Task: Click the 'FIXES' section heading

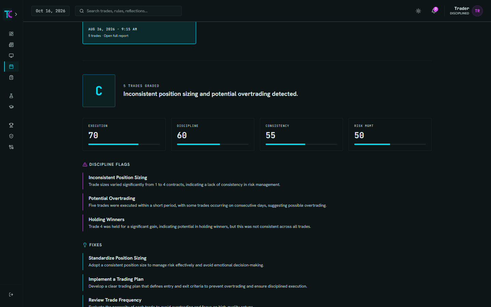Action: pos(95,245)
